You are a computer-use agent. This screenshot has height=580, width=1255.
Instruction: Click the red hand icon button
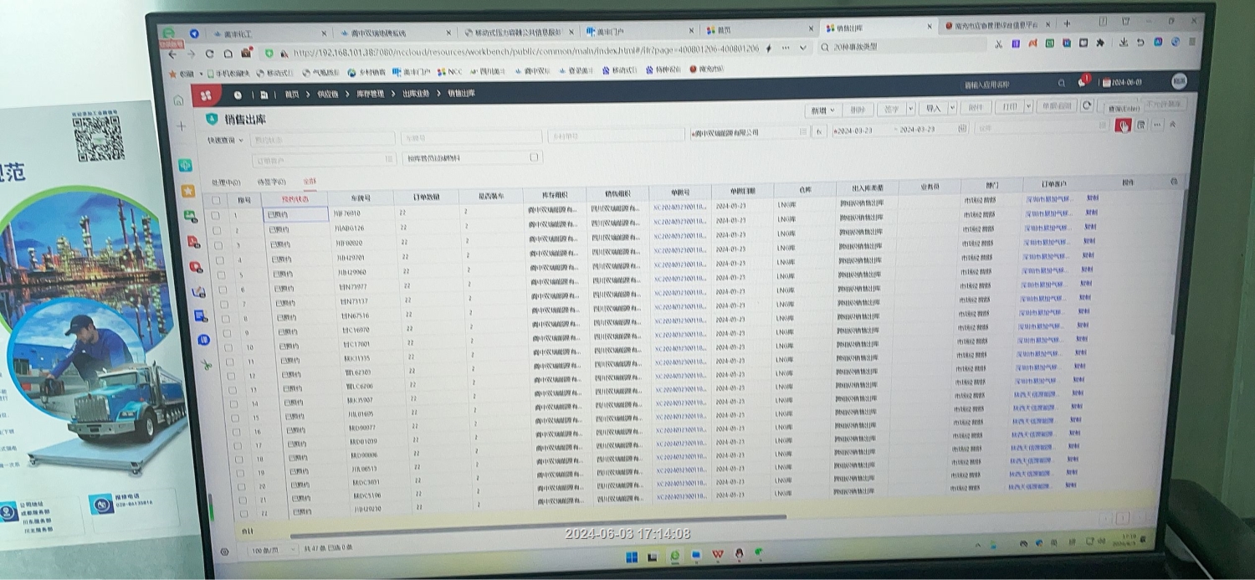click(1123, 125)
